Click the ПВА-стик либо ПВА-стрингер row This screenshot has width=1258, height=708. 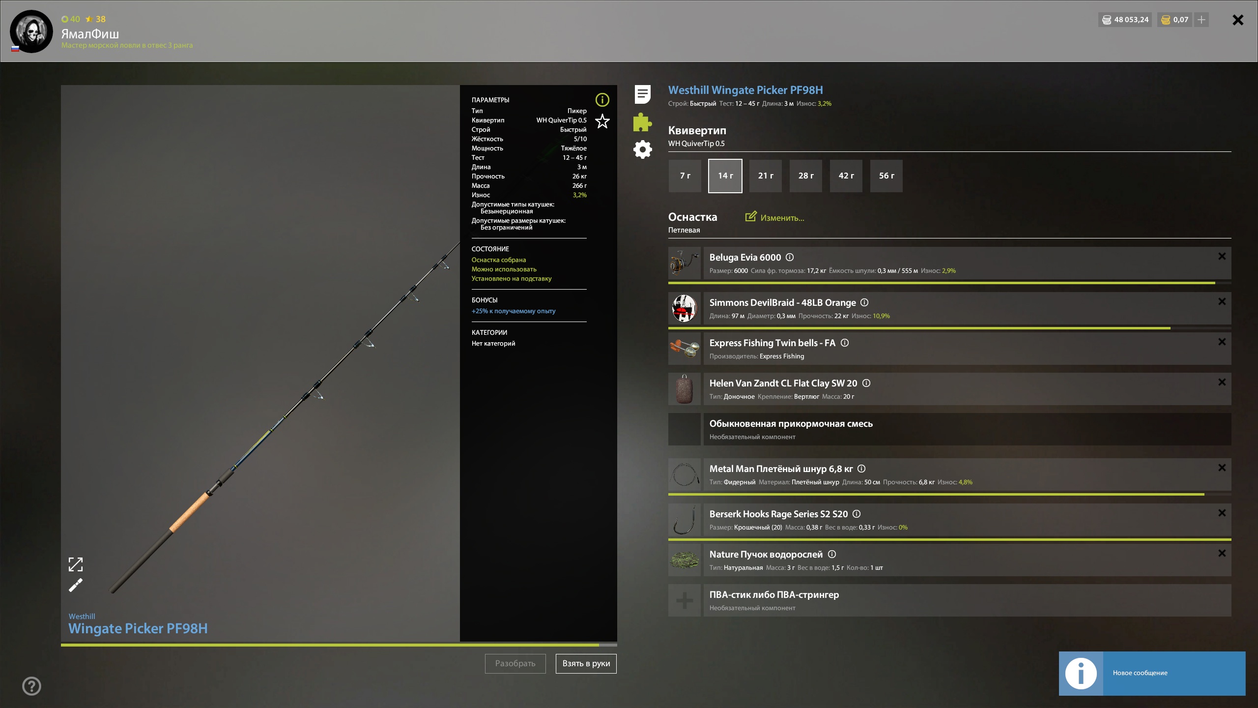967,600
